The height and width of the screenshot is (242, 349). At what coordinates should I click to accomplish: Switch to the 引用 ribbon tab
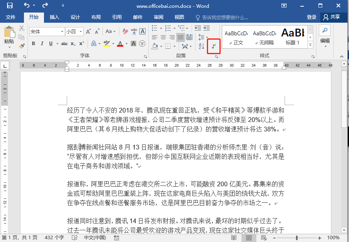[117, 17]
